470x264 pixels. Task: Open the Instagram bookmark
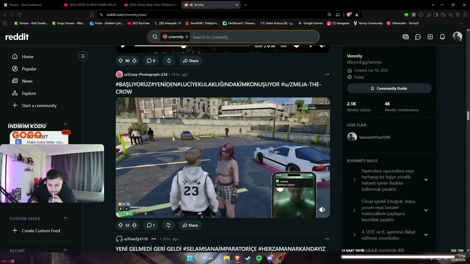pos(338,23)
